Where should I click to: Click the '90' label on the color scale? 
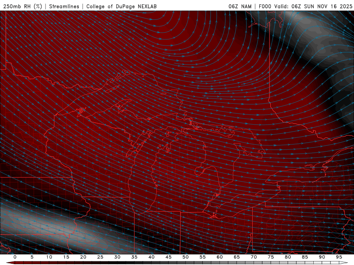coord(322,257)
